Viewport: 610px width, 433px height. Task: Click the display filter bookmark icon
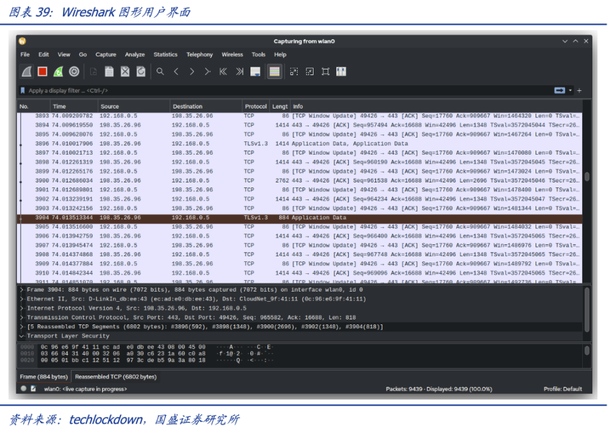(23, 91)
